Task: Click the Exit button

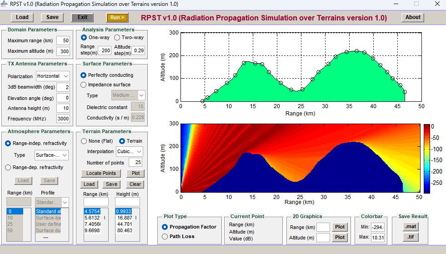Action: [x=82, y=18]
